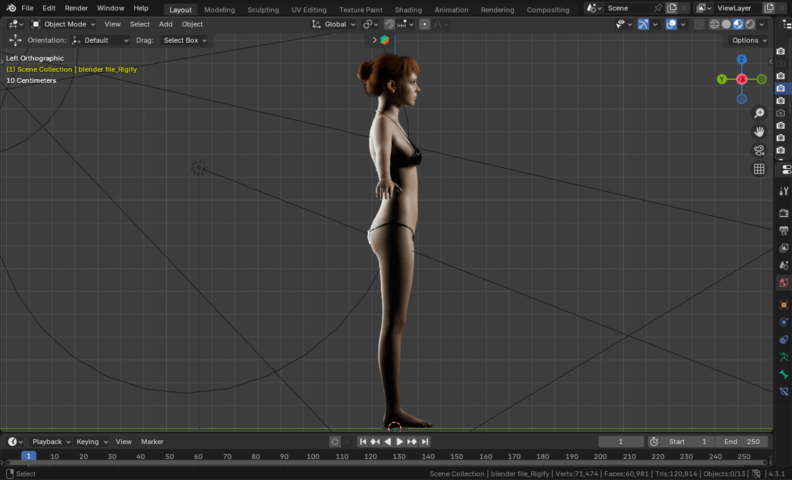Click the blue frame 1 playhead marker
Viewport: 792px width, 480px height.
coord(29,456)
